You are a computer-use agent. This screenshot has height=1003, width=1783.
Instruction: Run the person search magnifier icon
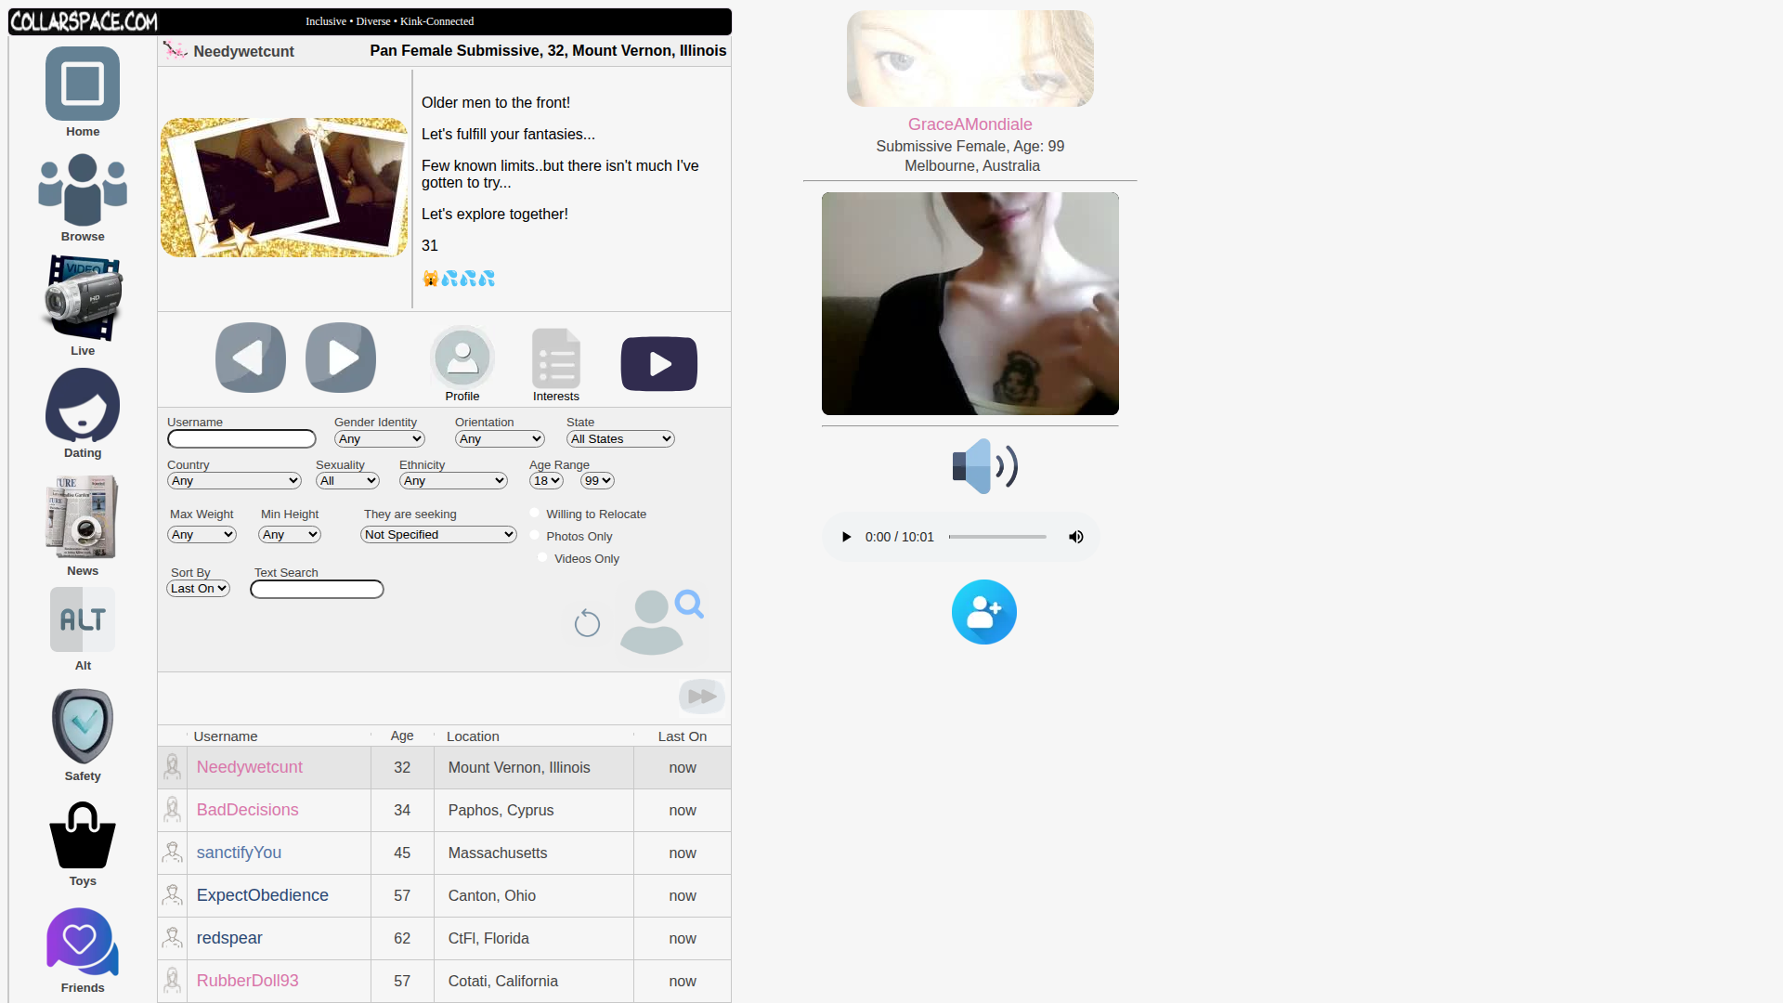click(661, 621)
